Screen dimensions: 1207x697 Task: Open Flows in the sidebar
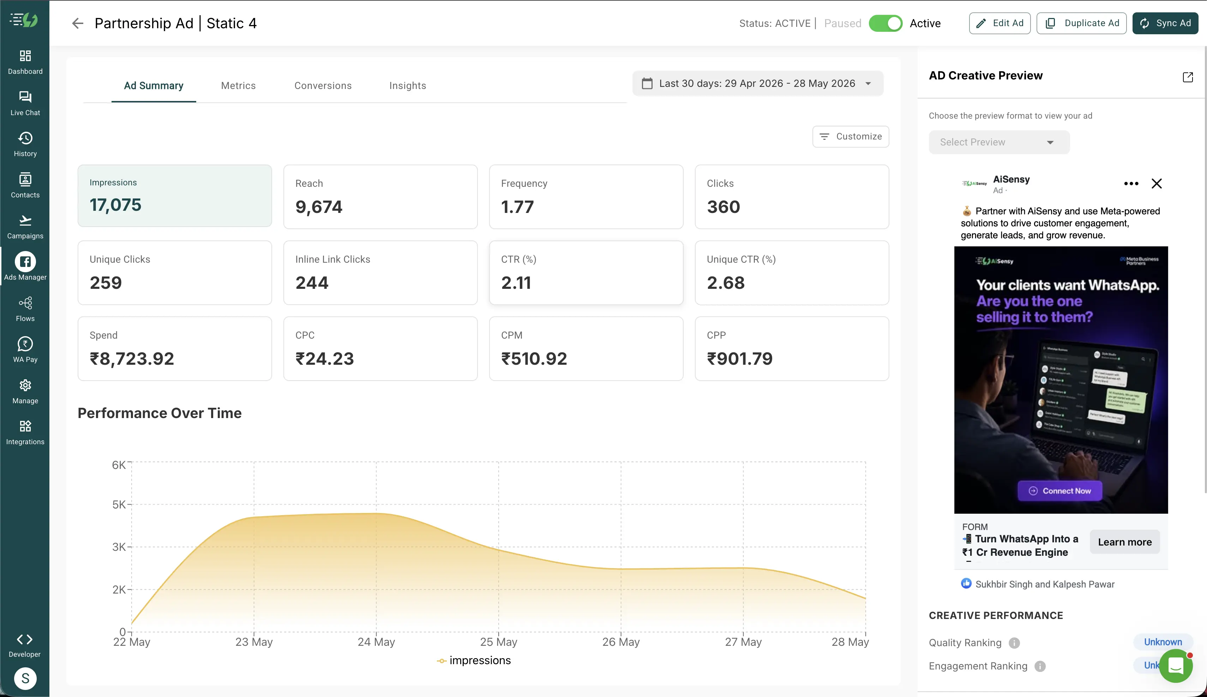coord(25,309)
